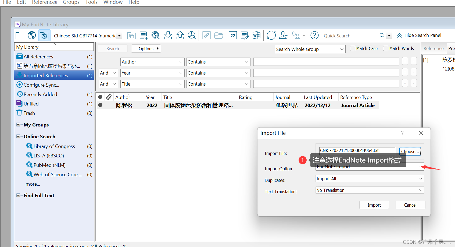This screenshot has height=247, width=455.
Task: Toggle the Match Case checkbox
Action: tap(353, 48)
